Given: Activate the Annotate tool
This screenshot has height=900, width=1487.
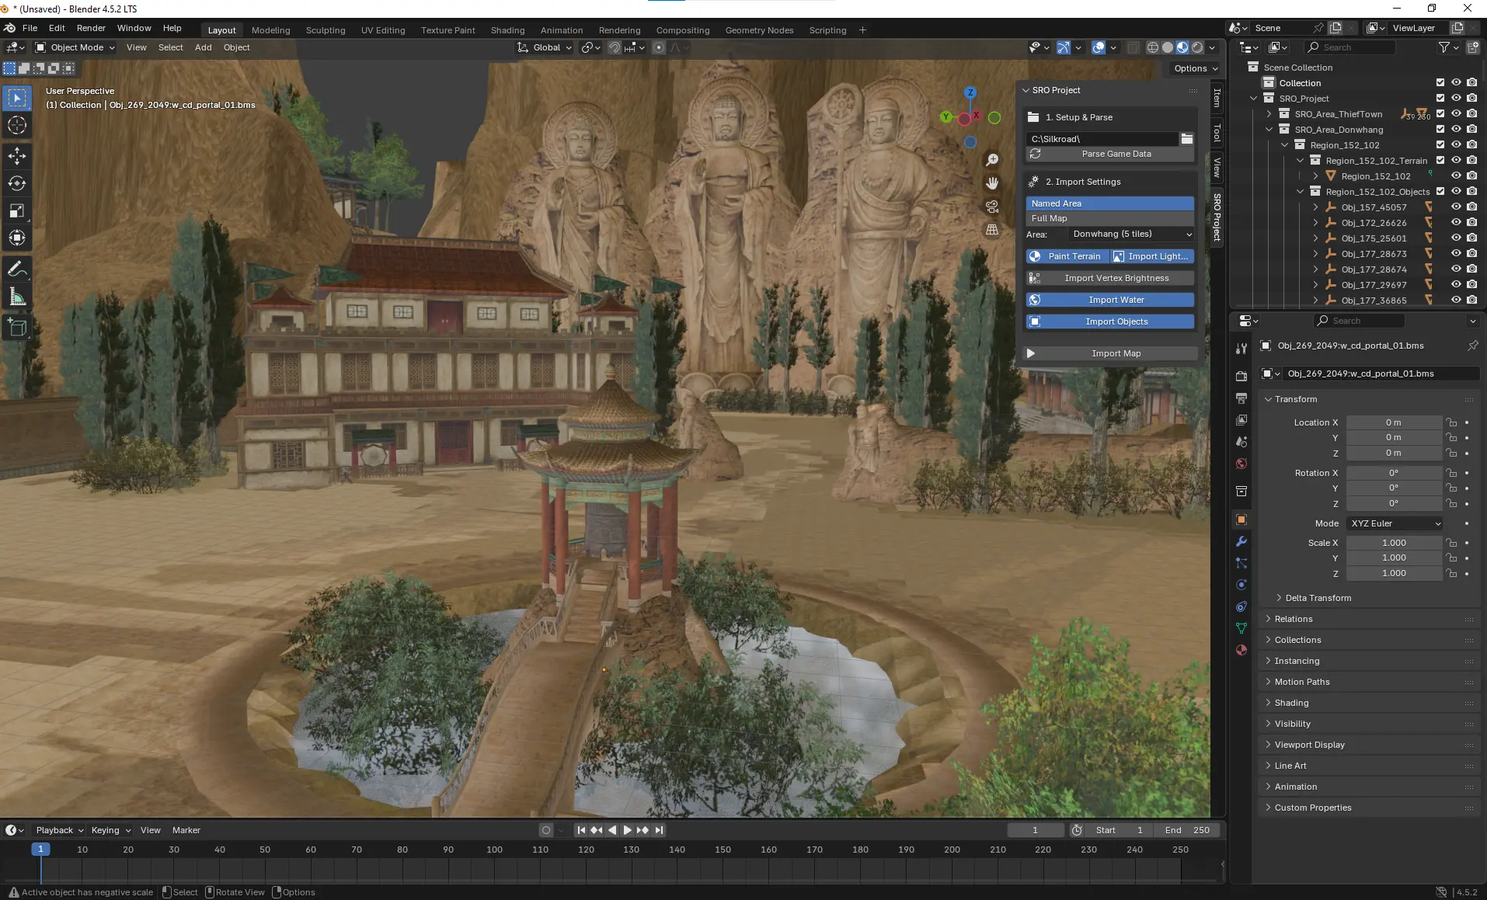Looking at the screenshot, I should [x=17, y=269].
